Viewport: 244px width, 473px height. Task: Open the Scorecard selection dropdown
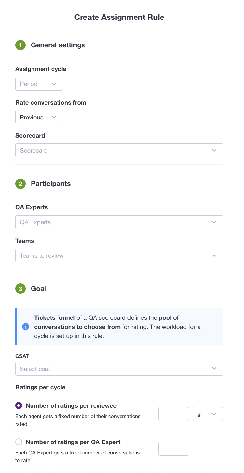point(119,151)
